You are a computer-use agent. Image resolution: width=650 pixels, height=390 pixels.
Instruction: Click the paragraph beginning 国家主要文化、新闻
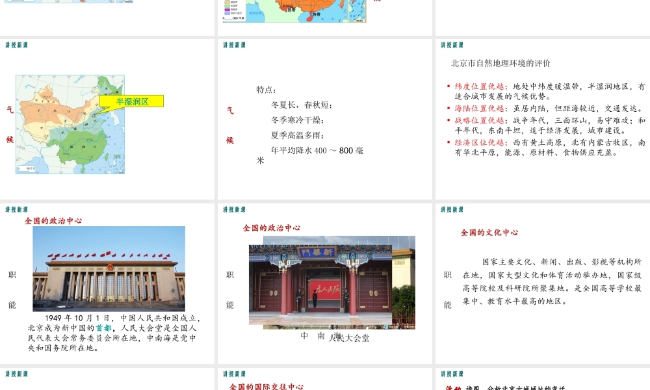pyautogui.click(x=552, y=281)
